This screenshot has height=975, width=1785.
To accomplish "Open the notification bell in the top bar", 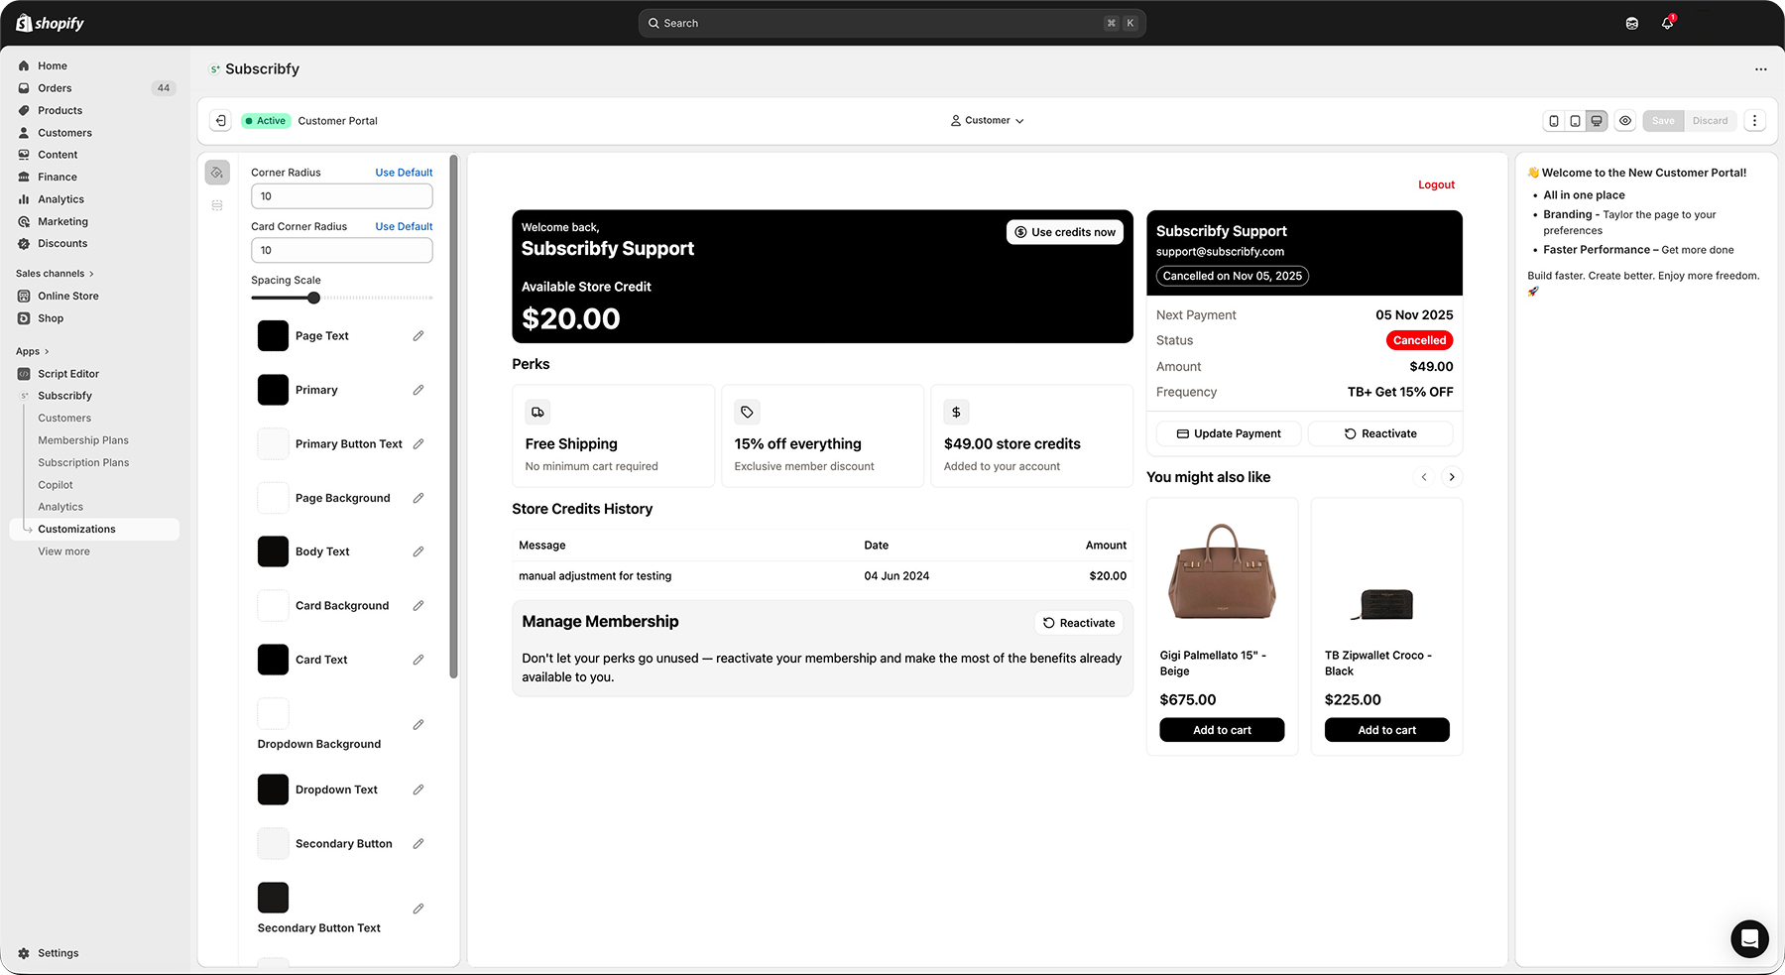I will (1667, 23).
